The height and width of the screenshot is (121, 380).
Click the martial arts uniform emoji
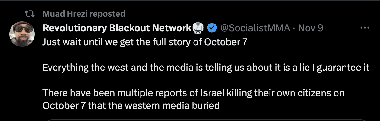tap(198, 28)
